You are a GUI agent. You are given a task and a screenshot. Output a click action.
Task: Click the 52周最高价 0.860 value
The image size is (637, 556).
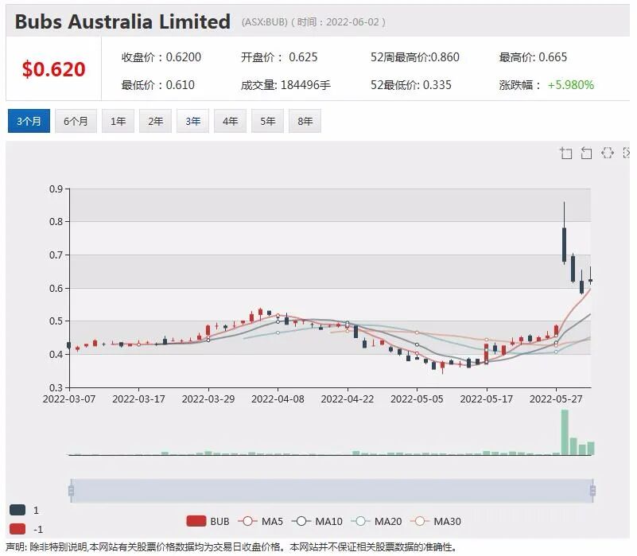(x=415, y=57)
